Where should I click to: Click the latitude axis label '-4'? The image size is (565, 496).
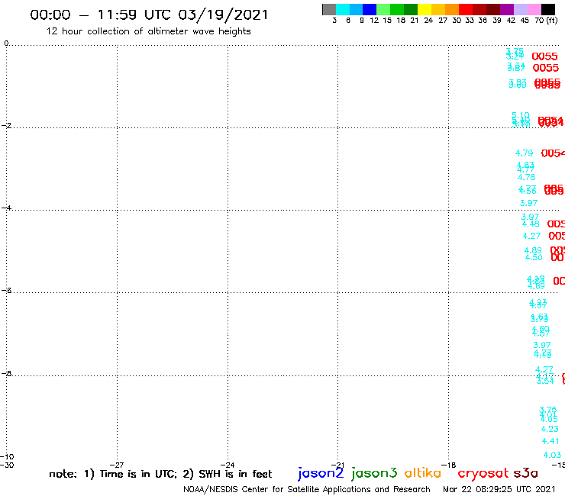click(x=6, y=208)
